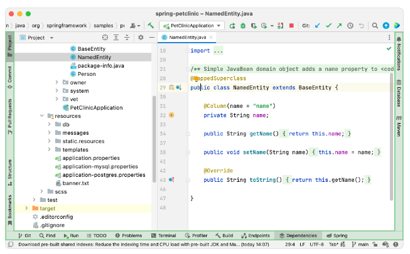
Task: Click Collapse All in Project panel
Action: tap(127, 38)
